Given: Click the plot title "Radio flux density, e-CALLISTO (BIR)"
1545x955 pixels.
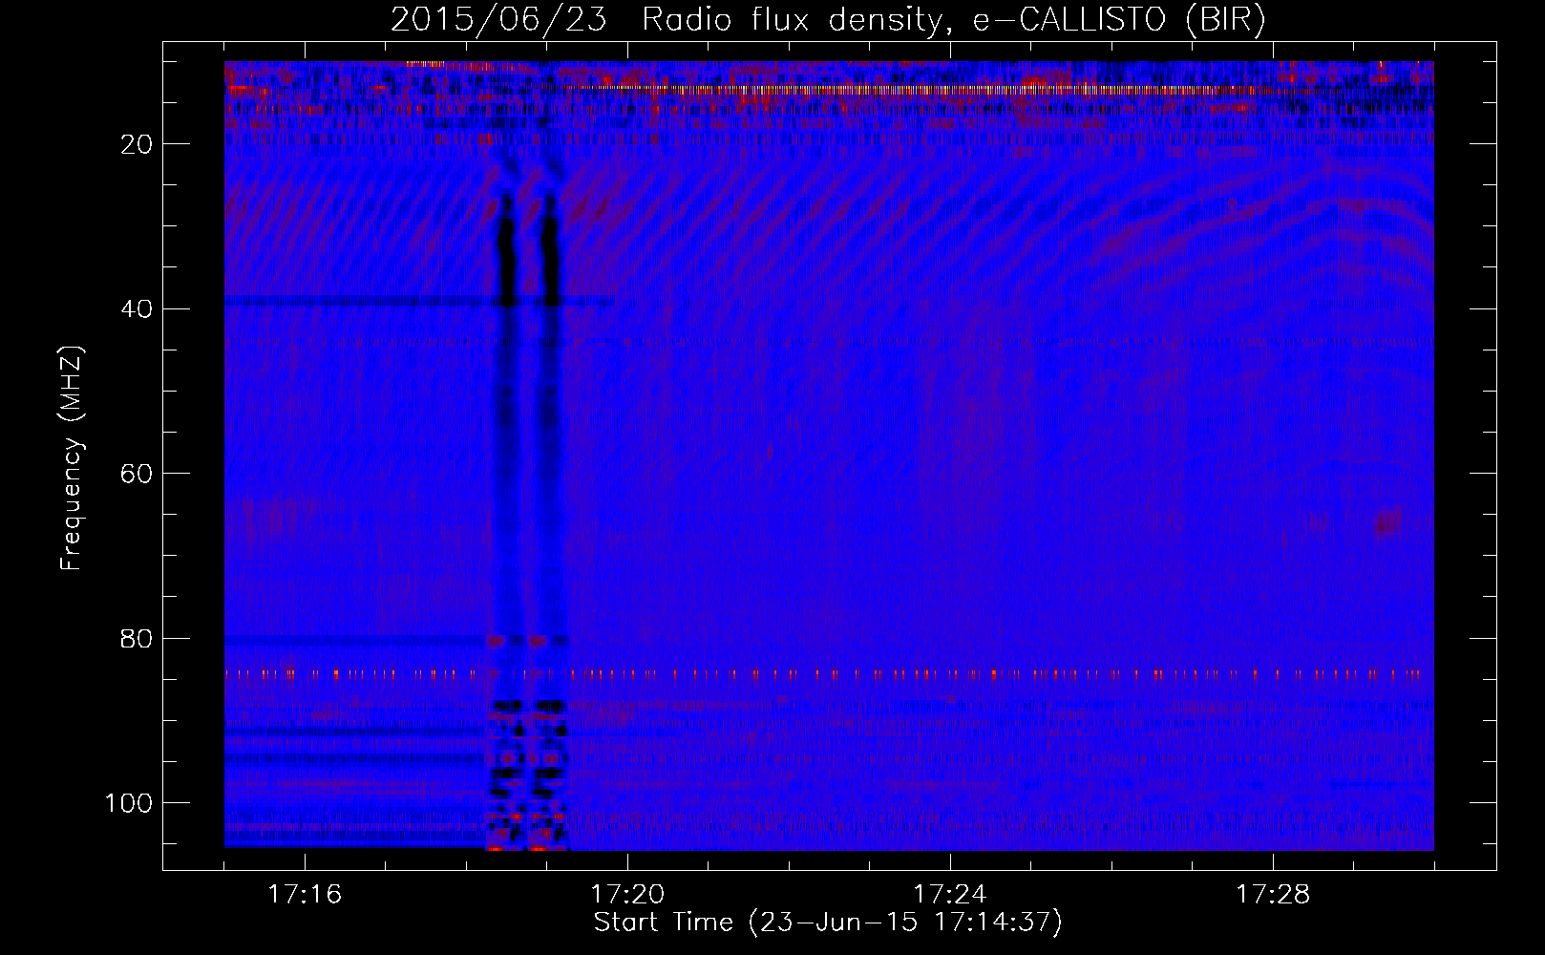Looking at the screenshot, I should pyautogui.click(x=954, y=20).
